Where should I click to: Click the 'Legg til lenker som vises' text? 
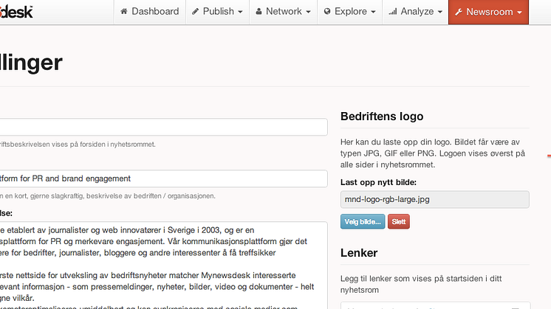[x=421, y=284]
